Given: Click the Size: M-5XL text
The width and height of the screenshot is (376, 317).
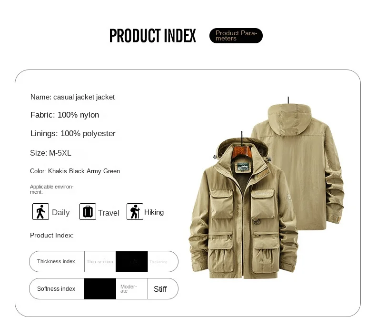Looking at the screenshot, I should pyautogui.click(x=50, y=153).
